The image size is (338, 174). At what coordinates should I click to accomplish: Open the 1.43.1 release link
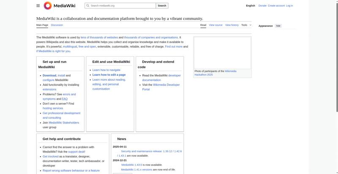(123, 156)
